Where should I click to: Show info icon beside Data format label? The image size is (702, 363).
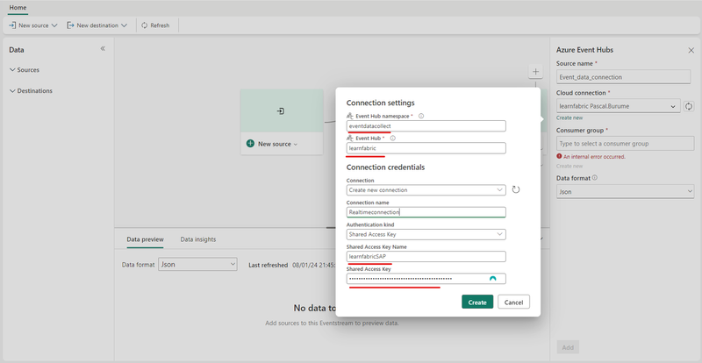click(595, 178)
